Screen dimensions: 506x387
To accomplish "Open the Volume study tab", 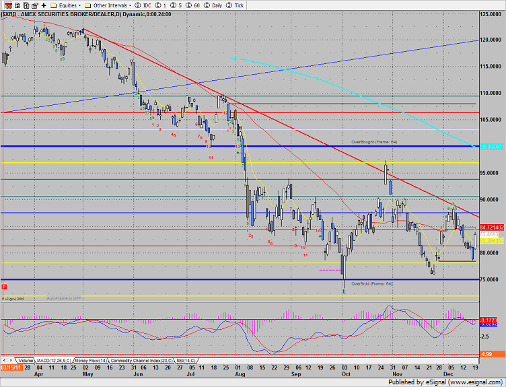I will tap(26, 361).
